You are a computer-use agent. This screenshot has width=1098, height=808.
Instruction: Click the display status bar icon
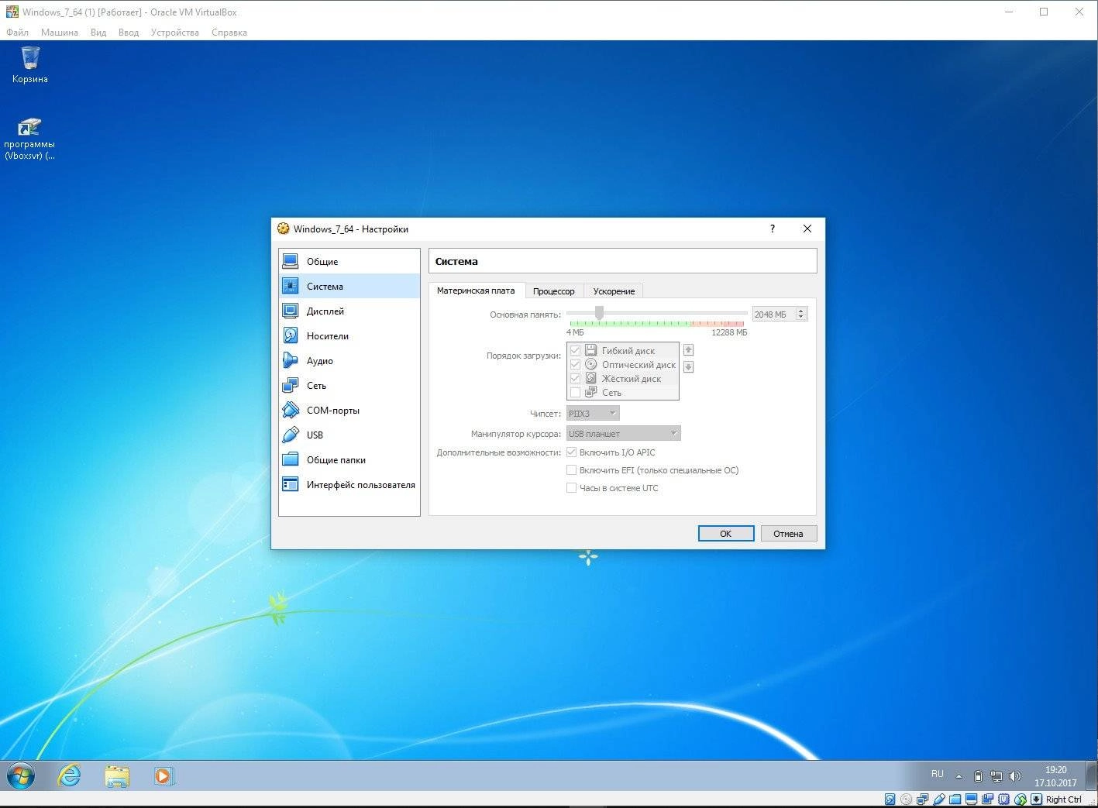[x=972, y=799]
